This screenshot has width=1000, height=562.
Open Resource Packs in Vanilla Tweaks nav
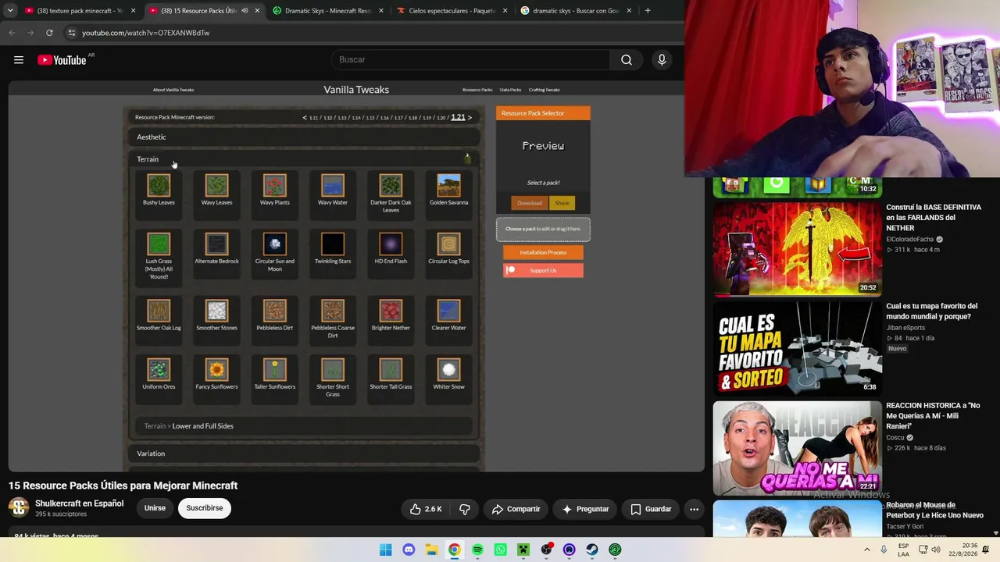(477, 90)
